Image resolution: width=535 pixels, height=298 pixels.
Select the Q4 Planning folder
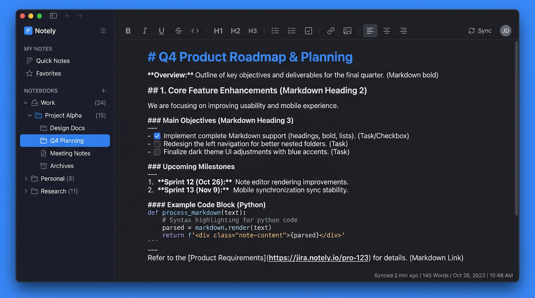(65, 140)
